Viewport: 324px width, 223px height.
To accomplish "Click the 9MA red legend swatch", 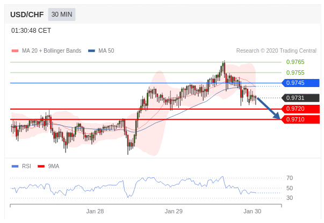I will coord(41,166).
